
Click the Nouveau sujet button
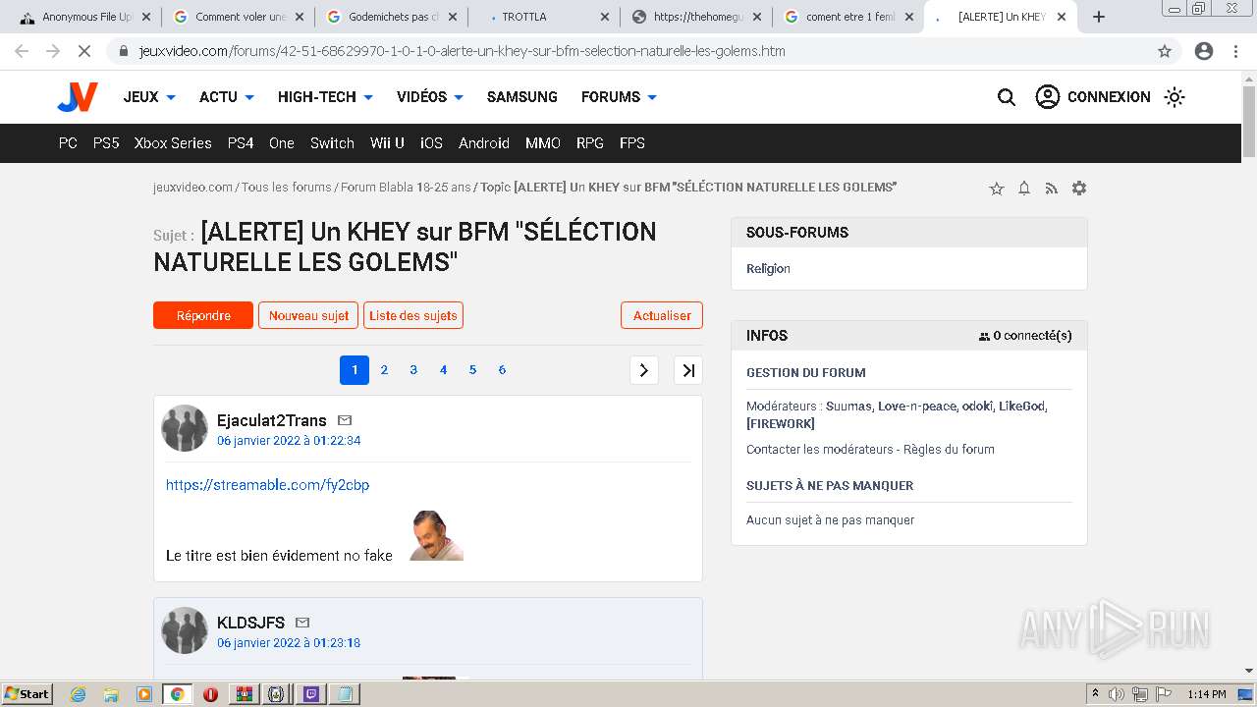click(308, 315)
